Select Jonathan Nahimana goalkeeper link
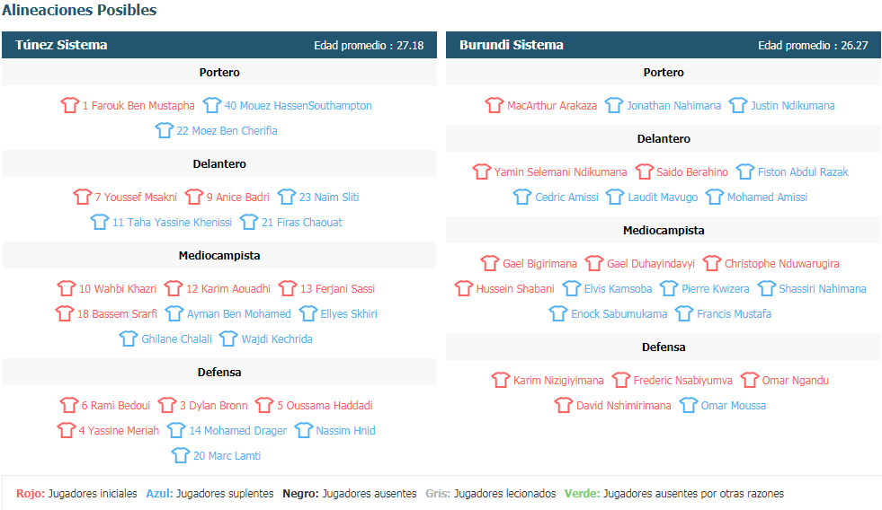882x510 pixels. click(674, 106)
